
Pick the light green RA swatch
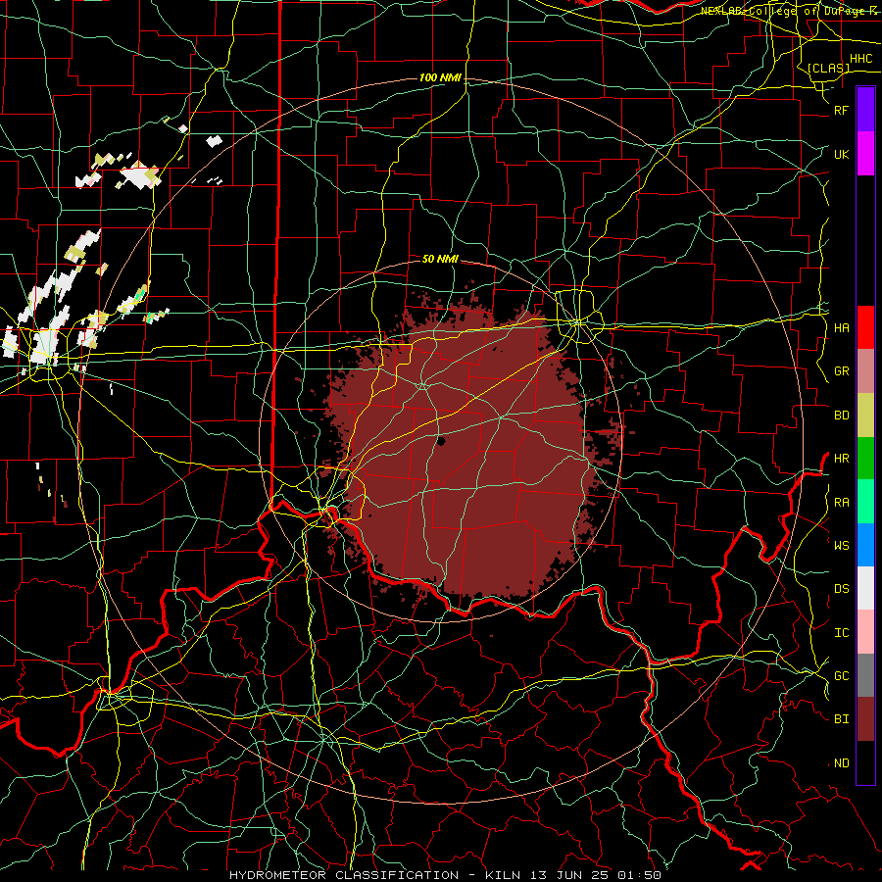coord(865,502)
